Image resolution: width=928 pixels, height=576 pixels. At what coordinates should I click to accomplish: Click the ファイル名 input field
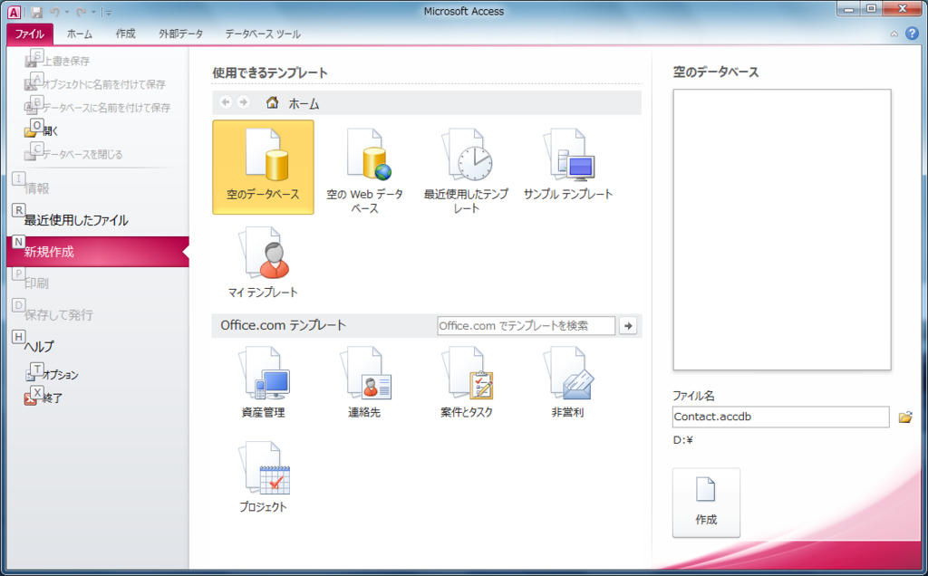point(780,417)
